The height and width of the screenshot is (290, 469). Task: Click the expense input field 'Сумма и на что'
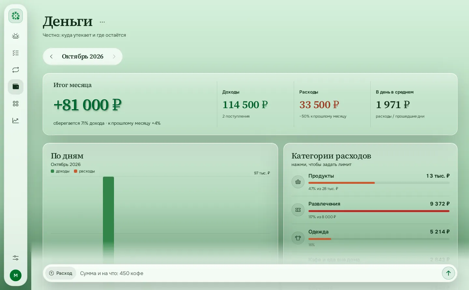coord(259,273)
